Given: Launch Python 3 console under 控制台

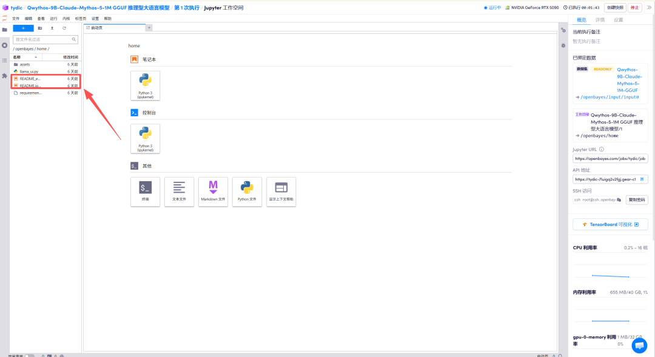Looking at the screenshot, I should point(146,139).
